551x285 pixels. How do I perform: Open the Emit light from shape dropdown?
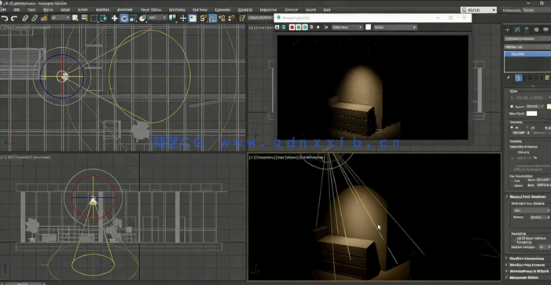pos(531,210)
